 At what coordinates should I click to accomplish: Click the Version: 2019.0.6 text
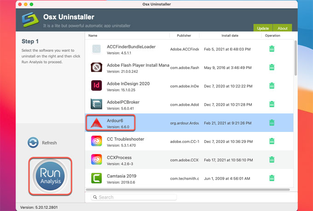pos(121,182)
